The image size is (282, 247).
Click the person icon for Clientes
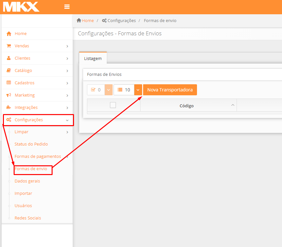[x=9, y=58]
